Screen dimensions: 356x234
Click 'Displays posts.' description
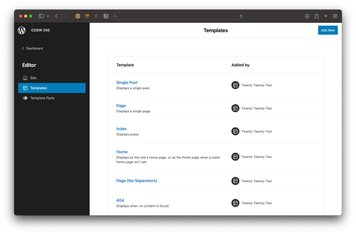click(128, 134)
